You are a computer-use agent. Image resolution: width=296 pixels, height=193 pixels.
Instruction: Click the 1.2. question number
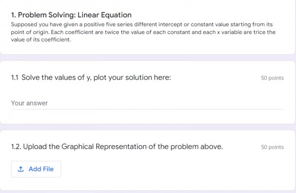[x=16, y=147]
